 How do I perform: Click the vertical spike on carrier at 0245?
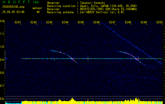tap(88, 58)
